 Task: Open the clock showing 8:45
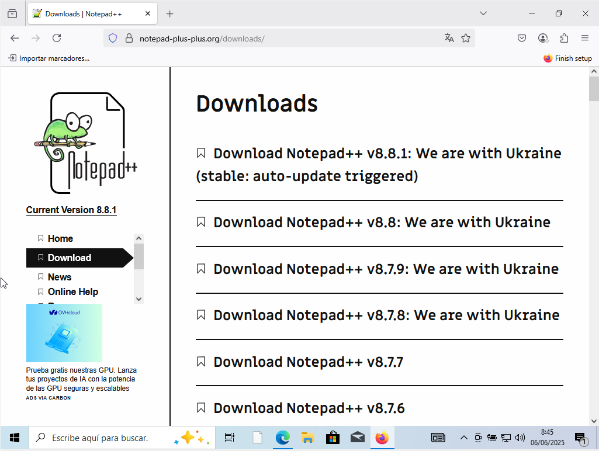tap(547, 438)
